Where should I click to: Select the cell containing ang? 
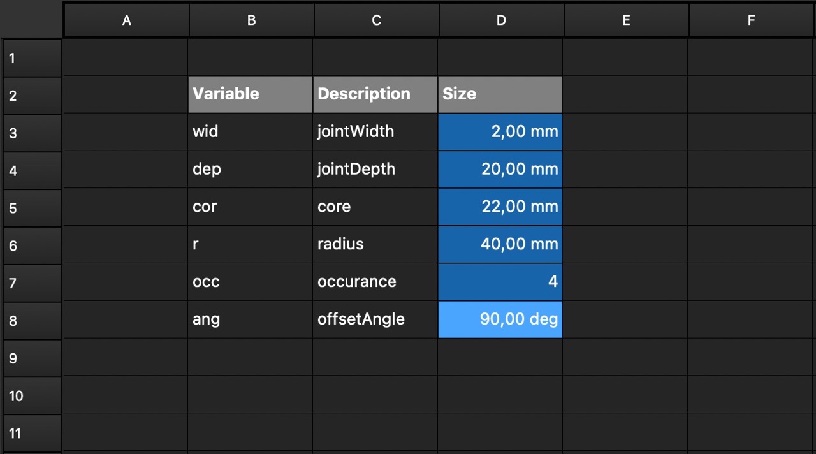251,319
